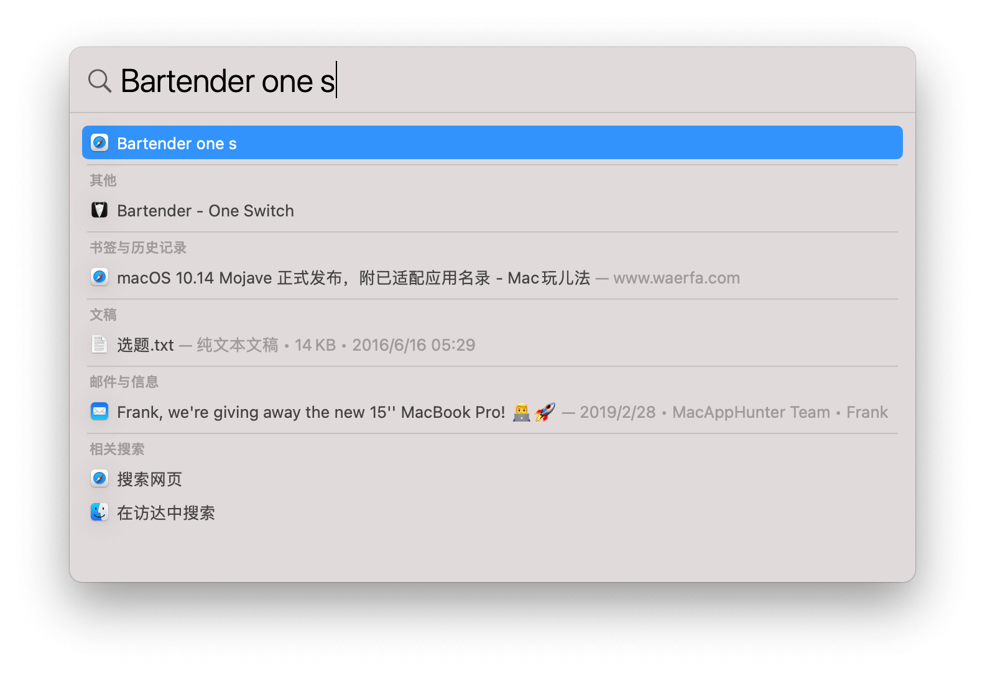Click the Finder icon next to 在访达中搜索

[99, 512]
